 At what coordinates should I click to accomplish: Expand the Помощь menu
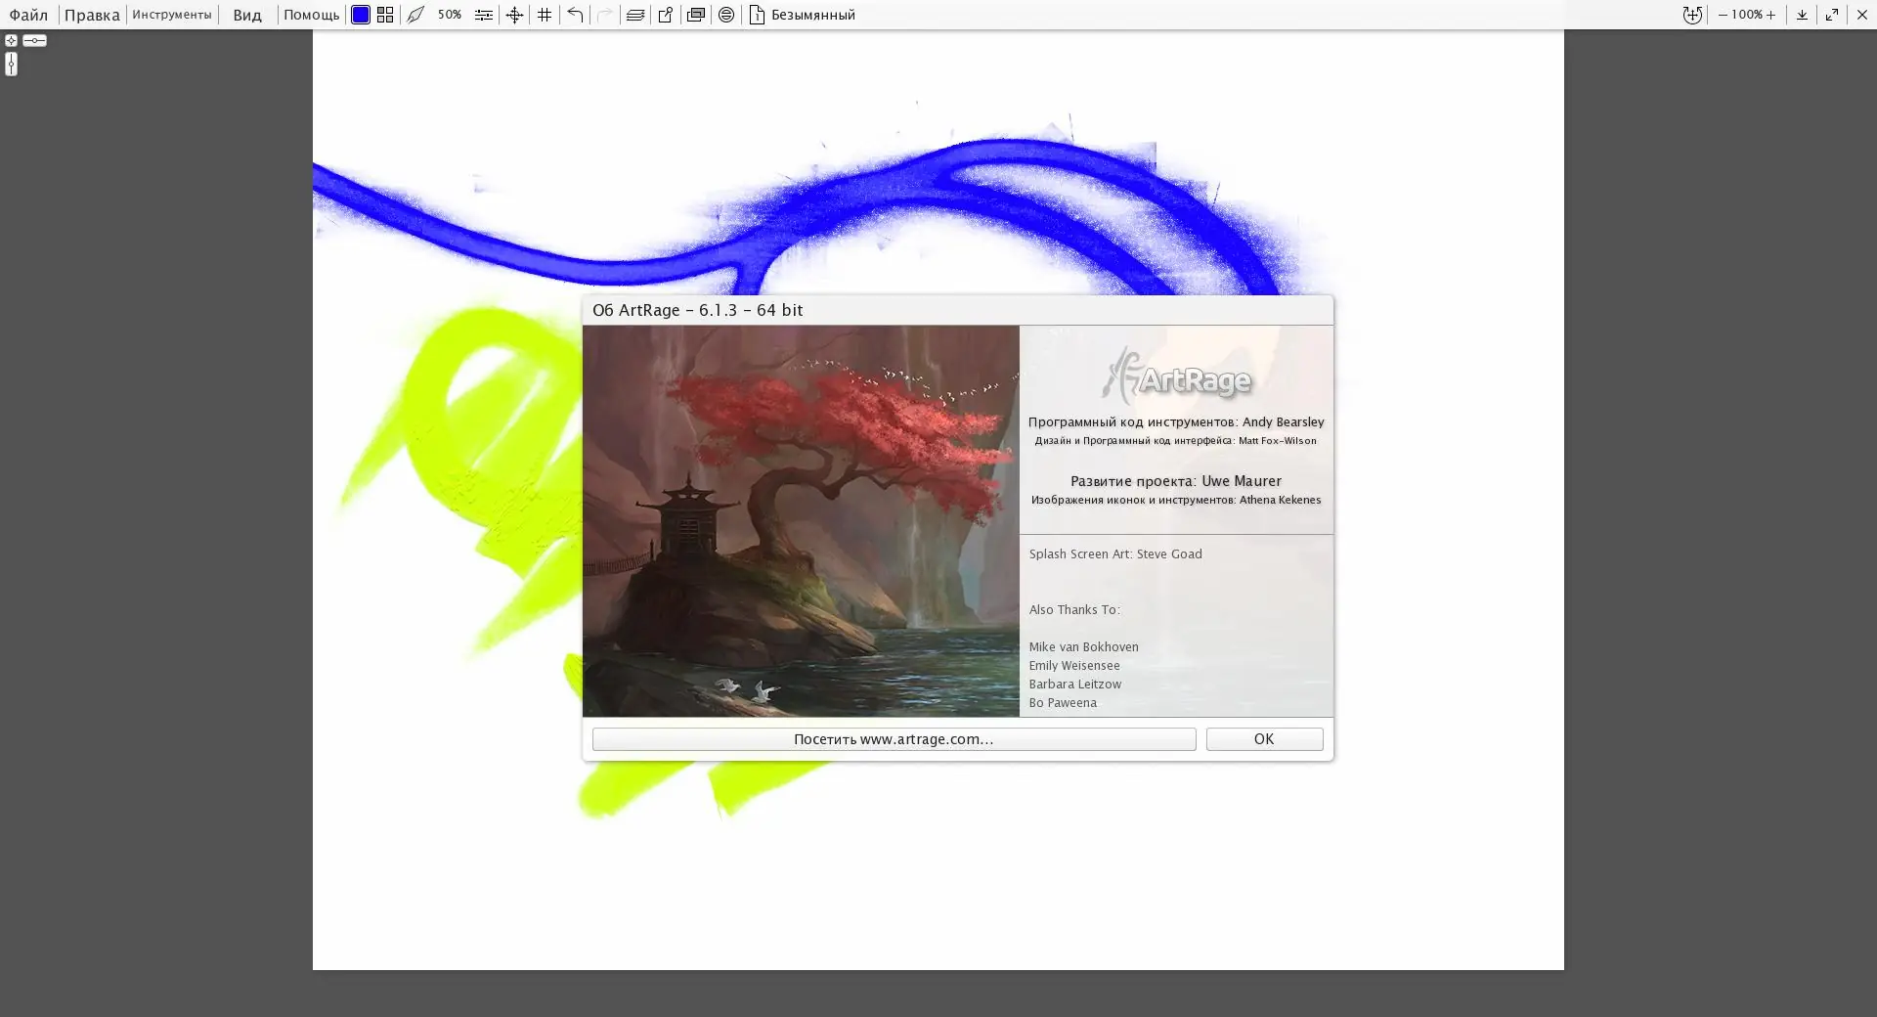311,15
